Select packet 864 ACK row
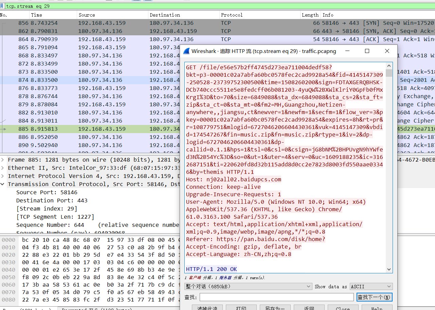 point(217,39)
